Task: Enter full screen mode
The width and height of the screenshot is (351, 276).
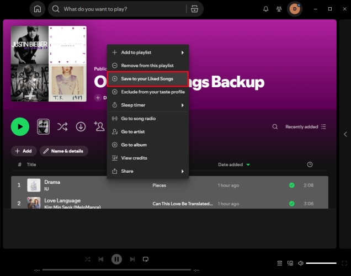Action: coord(344,263)
